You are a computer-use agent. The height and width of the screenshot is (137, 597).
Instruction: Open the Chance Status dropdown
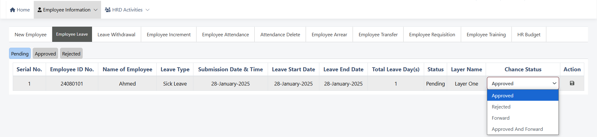tap(523, 83)
